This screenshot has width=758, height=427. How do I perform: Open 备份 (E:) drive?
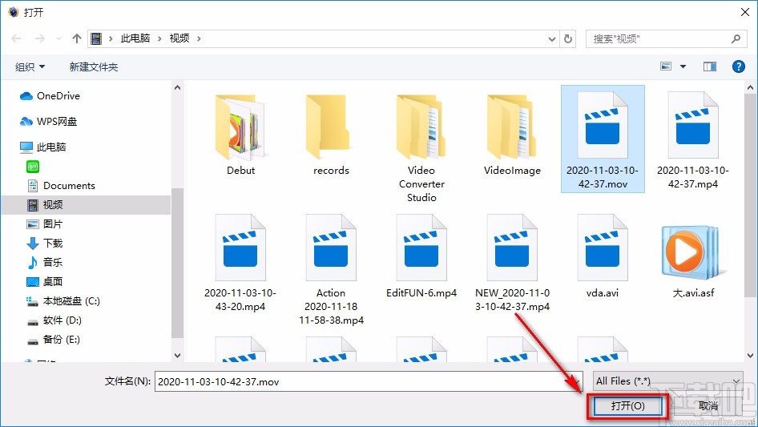point(53,340)
